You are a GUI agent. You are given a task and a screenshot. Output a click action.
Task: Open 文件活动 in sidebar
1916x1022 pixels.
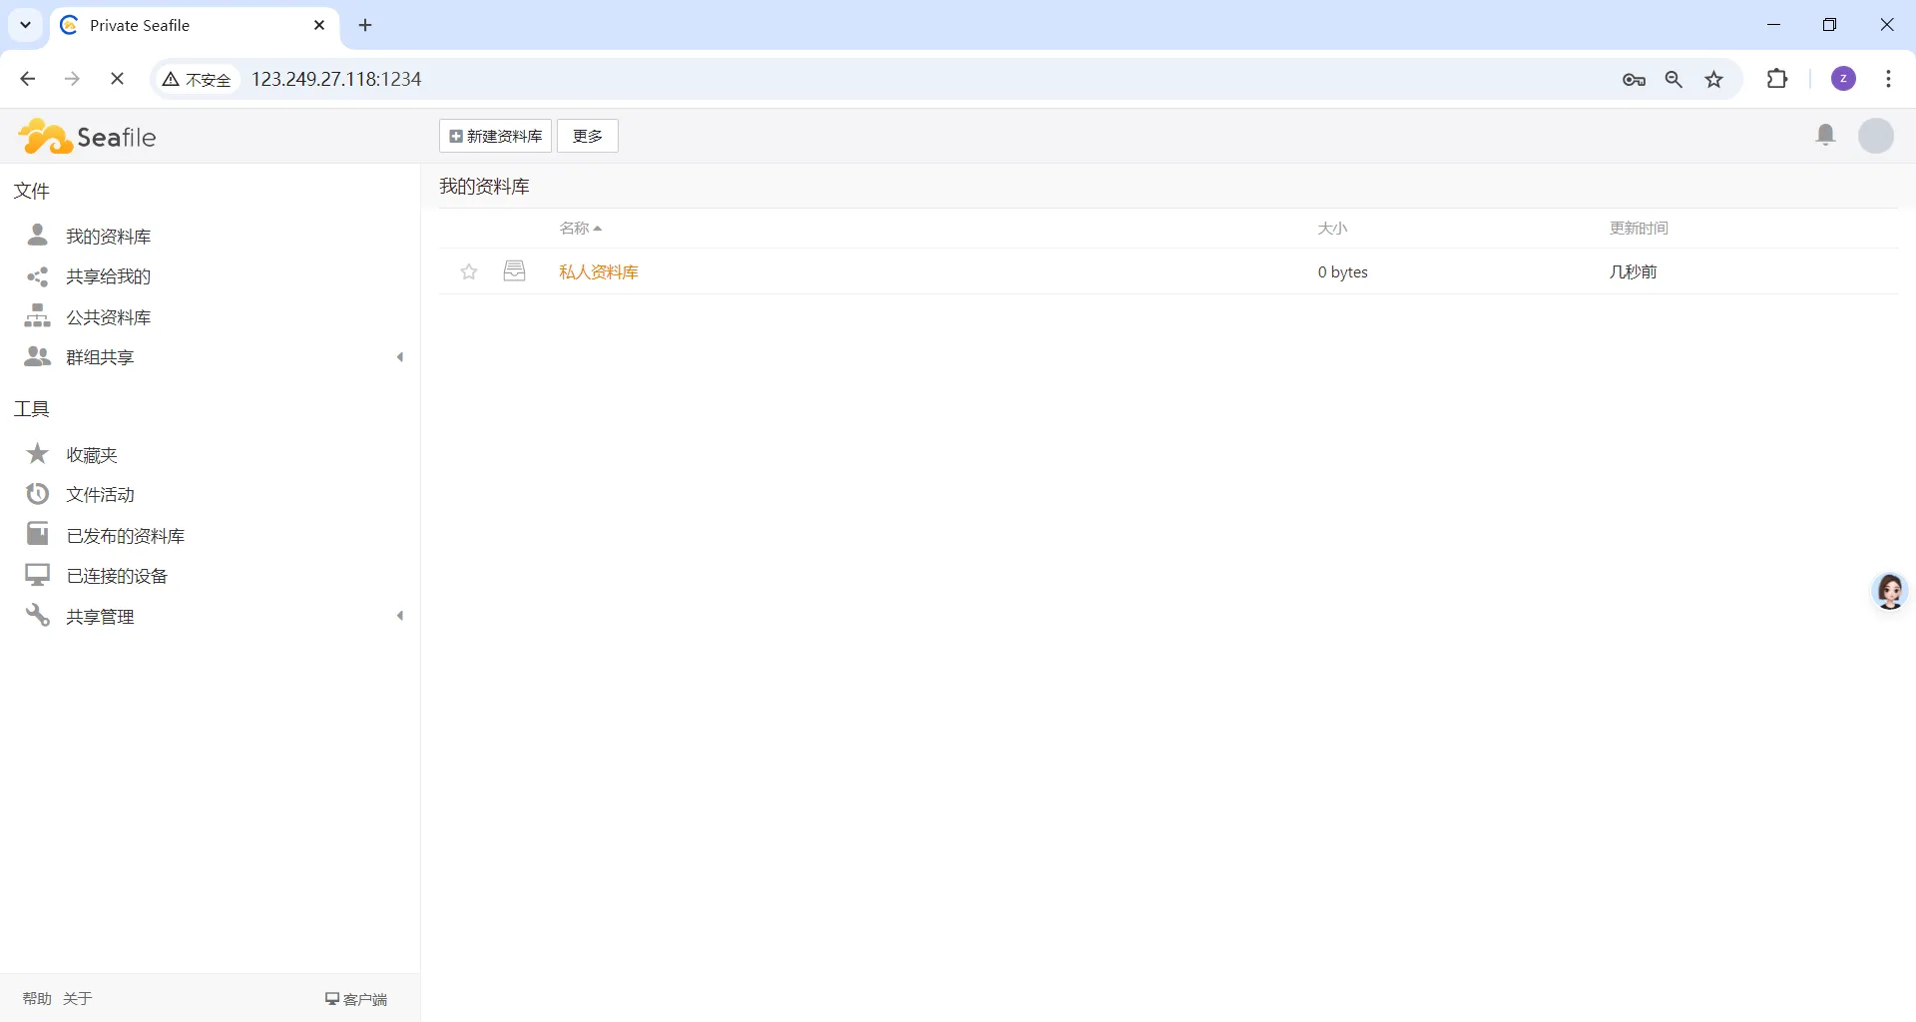(x=100, y=495)
